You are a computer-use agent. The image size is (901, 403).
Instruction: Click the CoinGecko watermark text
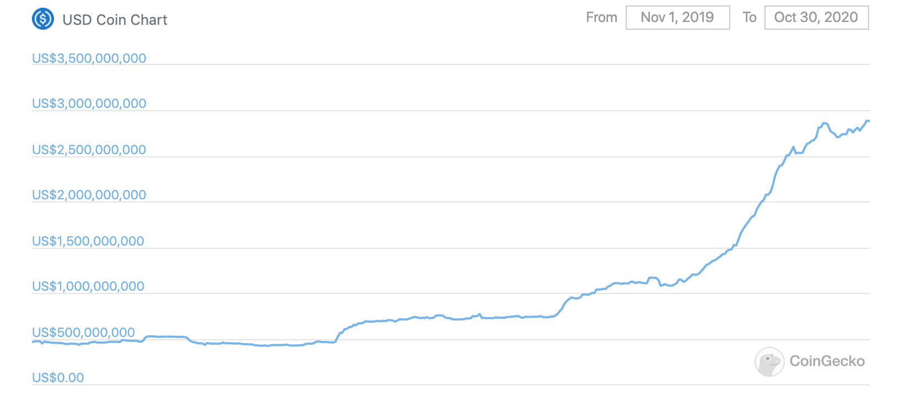827,361
